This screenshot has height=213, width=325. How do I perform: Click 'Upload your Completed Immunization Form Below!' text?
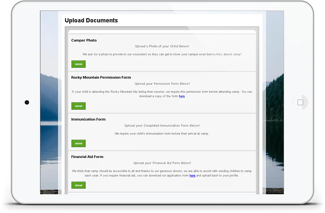coord(162,126)
